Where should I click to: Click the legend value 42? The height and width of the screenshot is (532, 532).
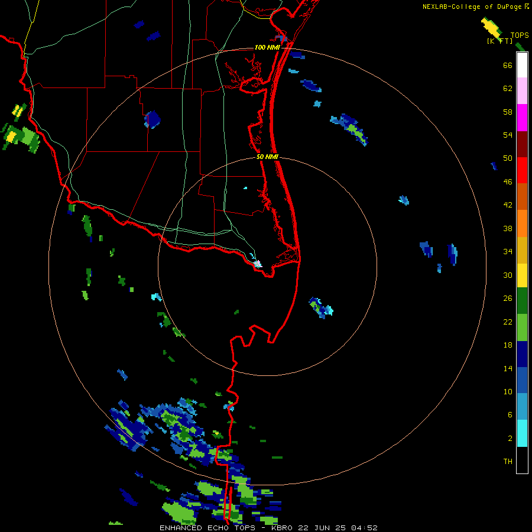point(508,205)
